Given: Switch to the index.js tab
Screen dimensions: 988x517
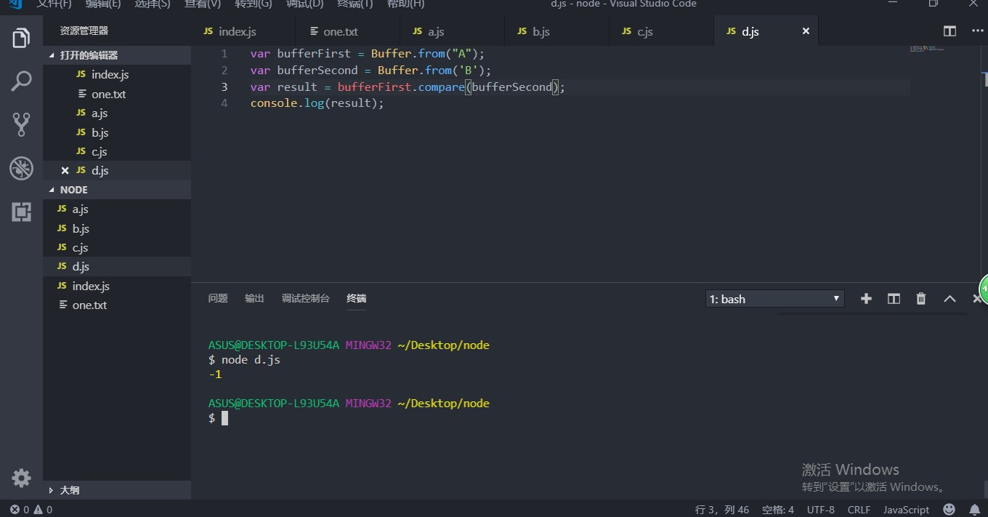Looking at the screenshot, I should click(243, 31).
